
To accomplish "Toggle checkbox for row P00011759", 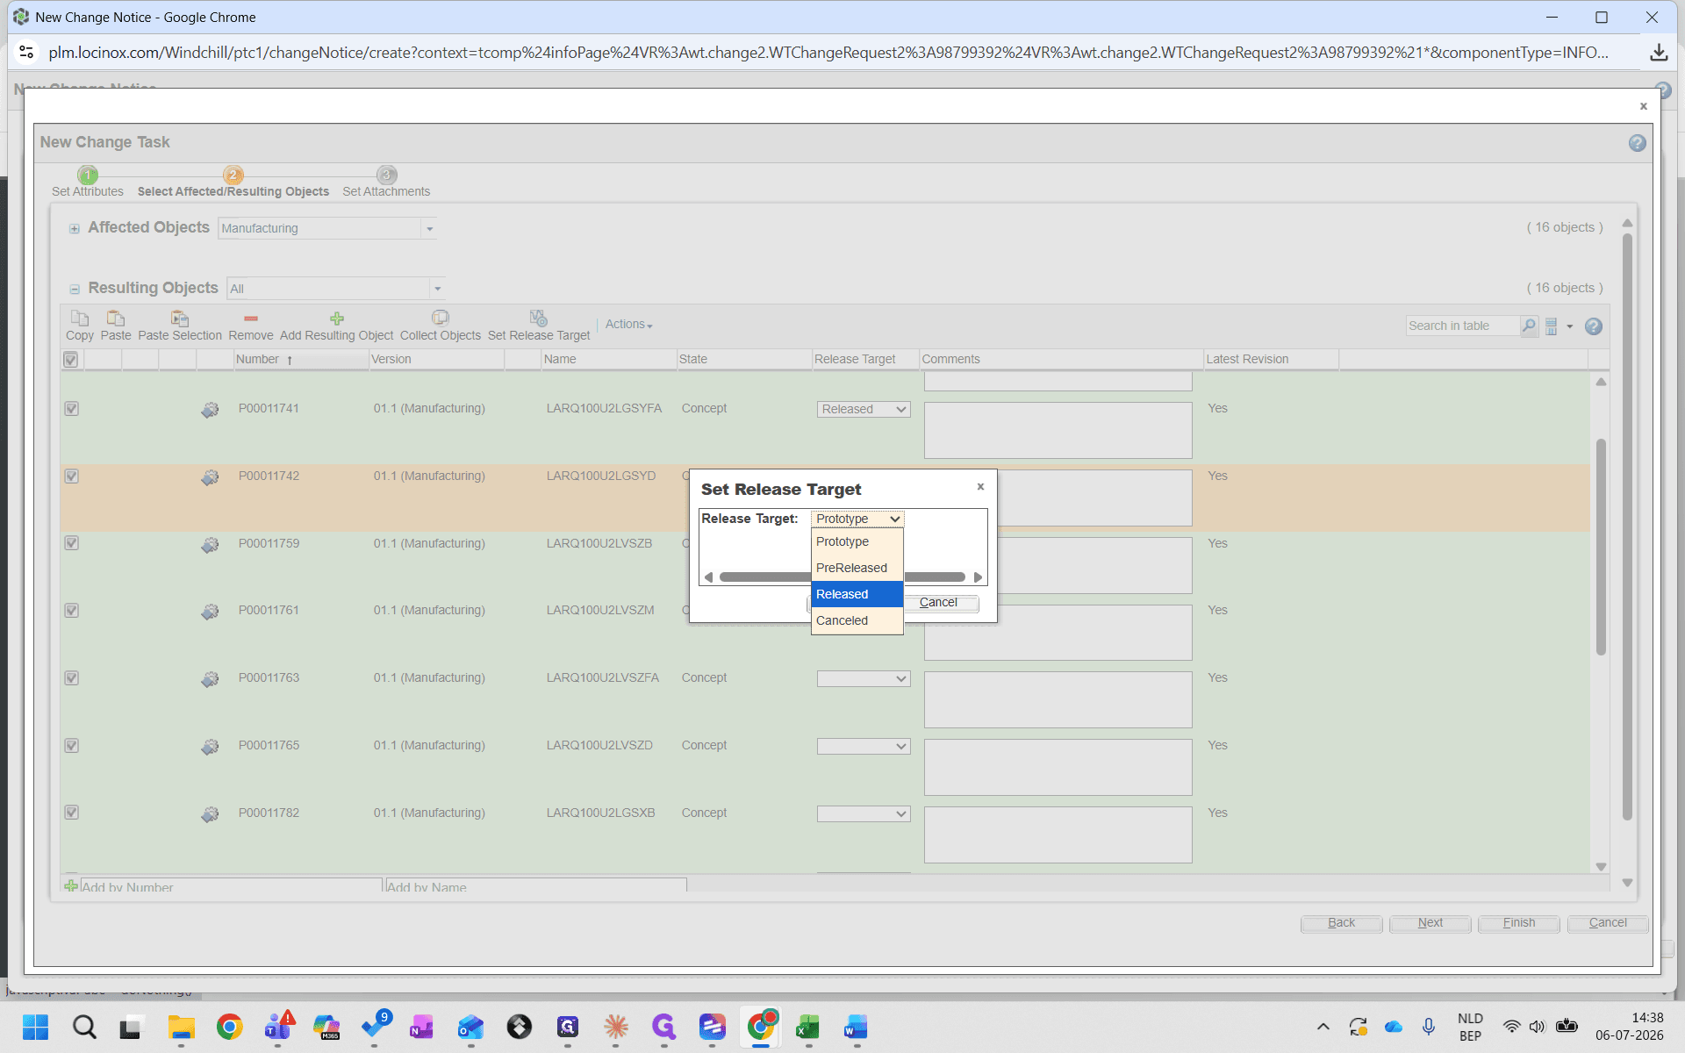I will 72,543.
